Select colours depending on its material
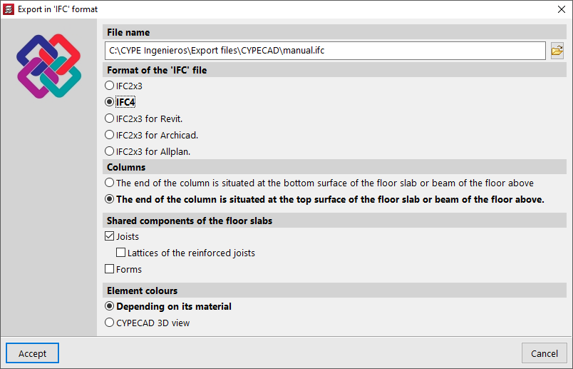Viewport: 573px width, 369px height. tap(109, 306)
